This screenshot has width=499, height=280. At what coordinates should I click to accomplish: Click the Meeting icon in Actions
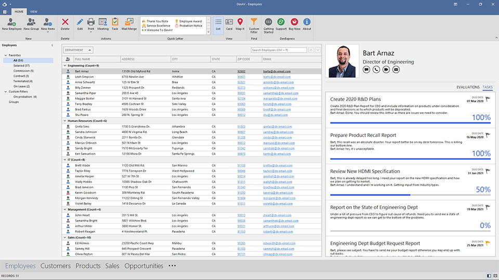click(103, 22)
